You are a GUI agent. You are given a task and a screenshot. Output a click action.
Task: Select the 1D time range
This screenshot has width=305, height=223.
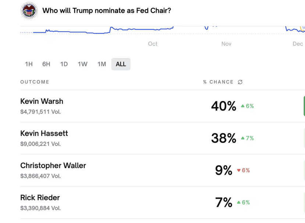click(x=64, y=64)
